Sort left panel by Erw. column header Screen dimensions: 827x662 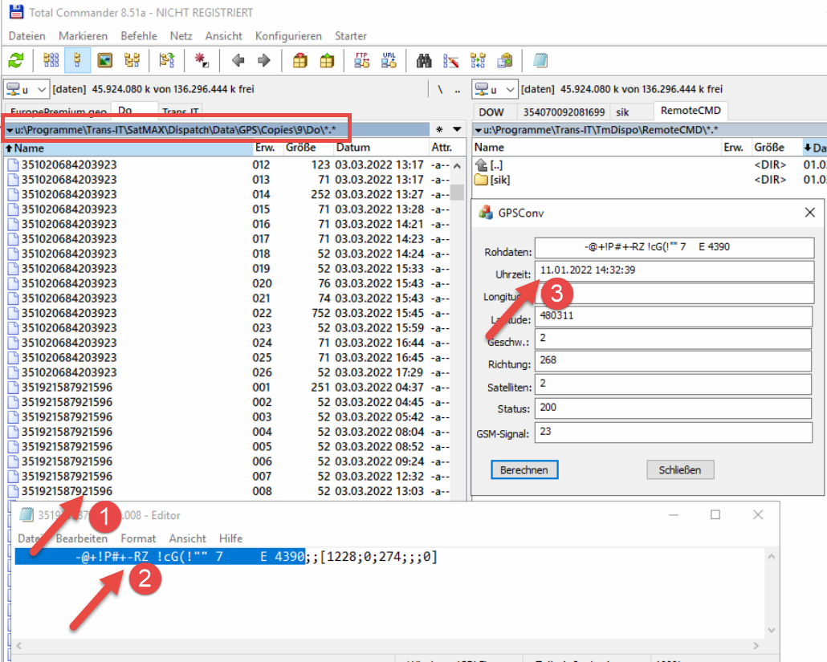(x=268, y=148)
